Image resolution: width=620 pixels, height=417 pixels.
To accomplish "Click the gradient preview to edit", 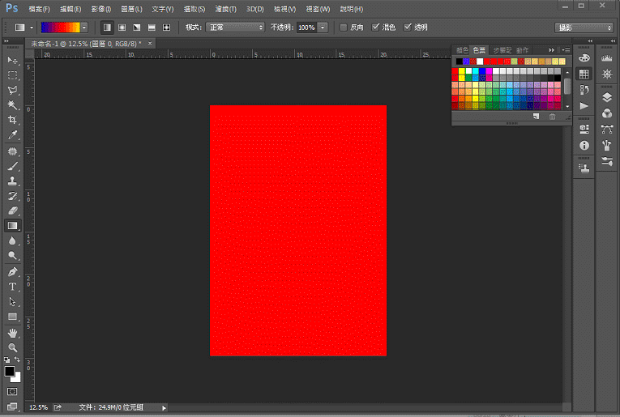I will 61,28.
